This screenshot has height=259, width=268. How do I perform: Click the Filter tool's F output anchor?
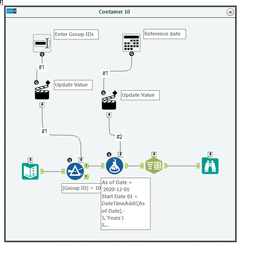(87, 177)
